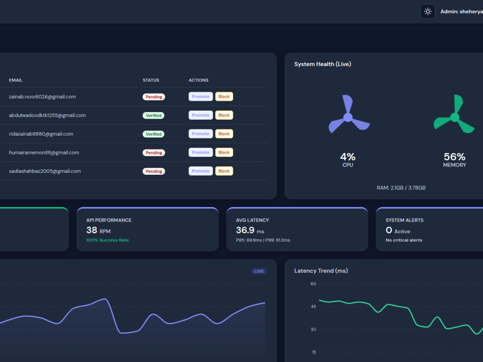
Task: Click the EMAIL column header
Action: (x=16, y=80)
